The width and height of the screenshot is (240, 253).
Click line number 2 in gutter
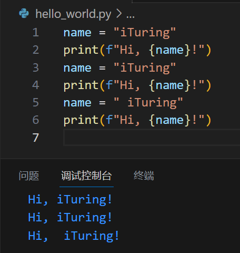(x=36, y=50)
